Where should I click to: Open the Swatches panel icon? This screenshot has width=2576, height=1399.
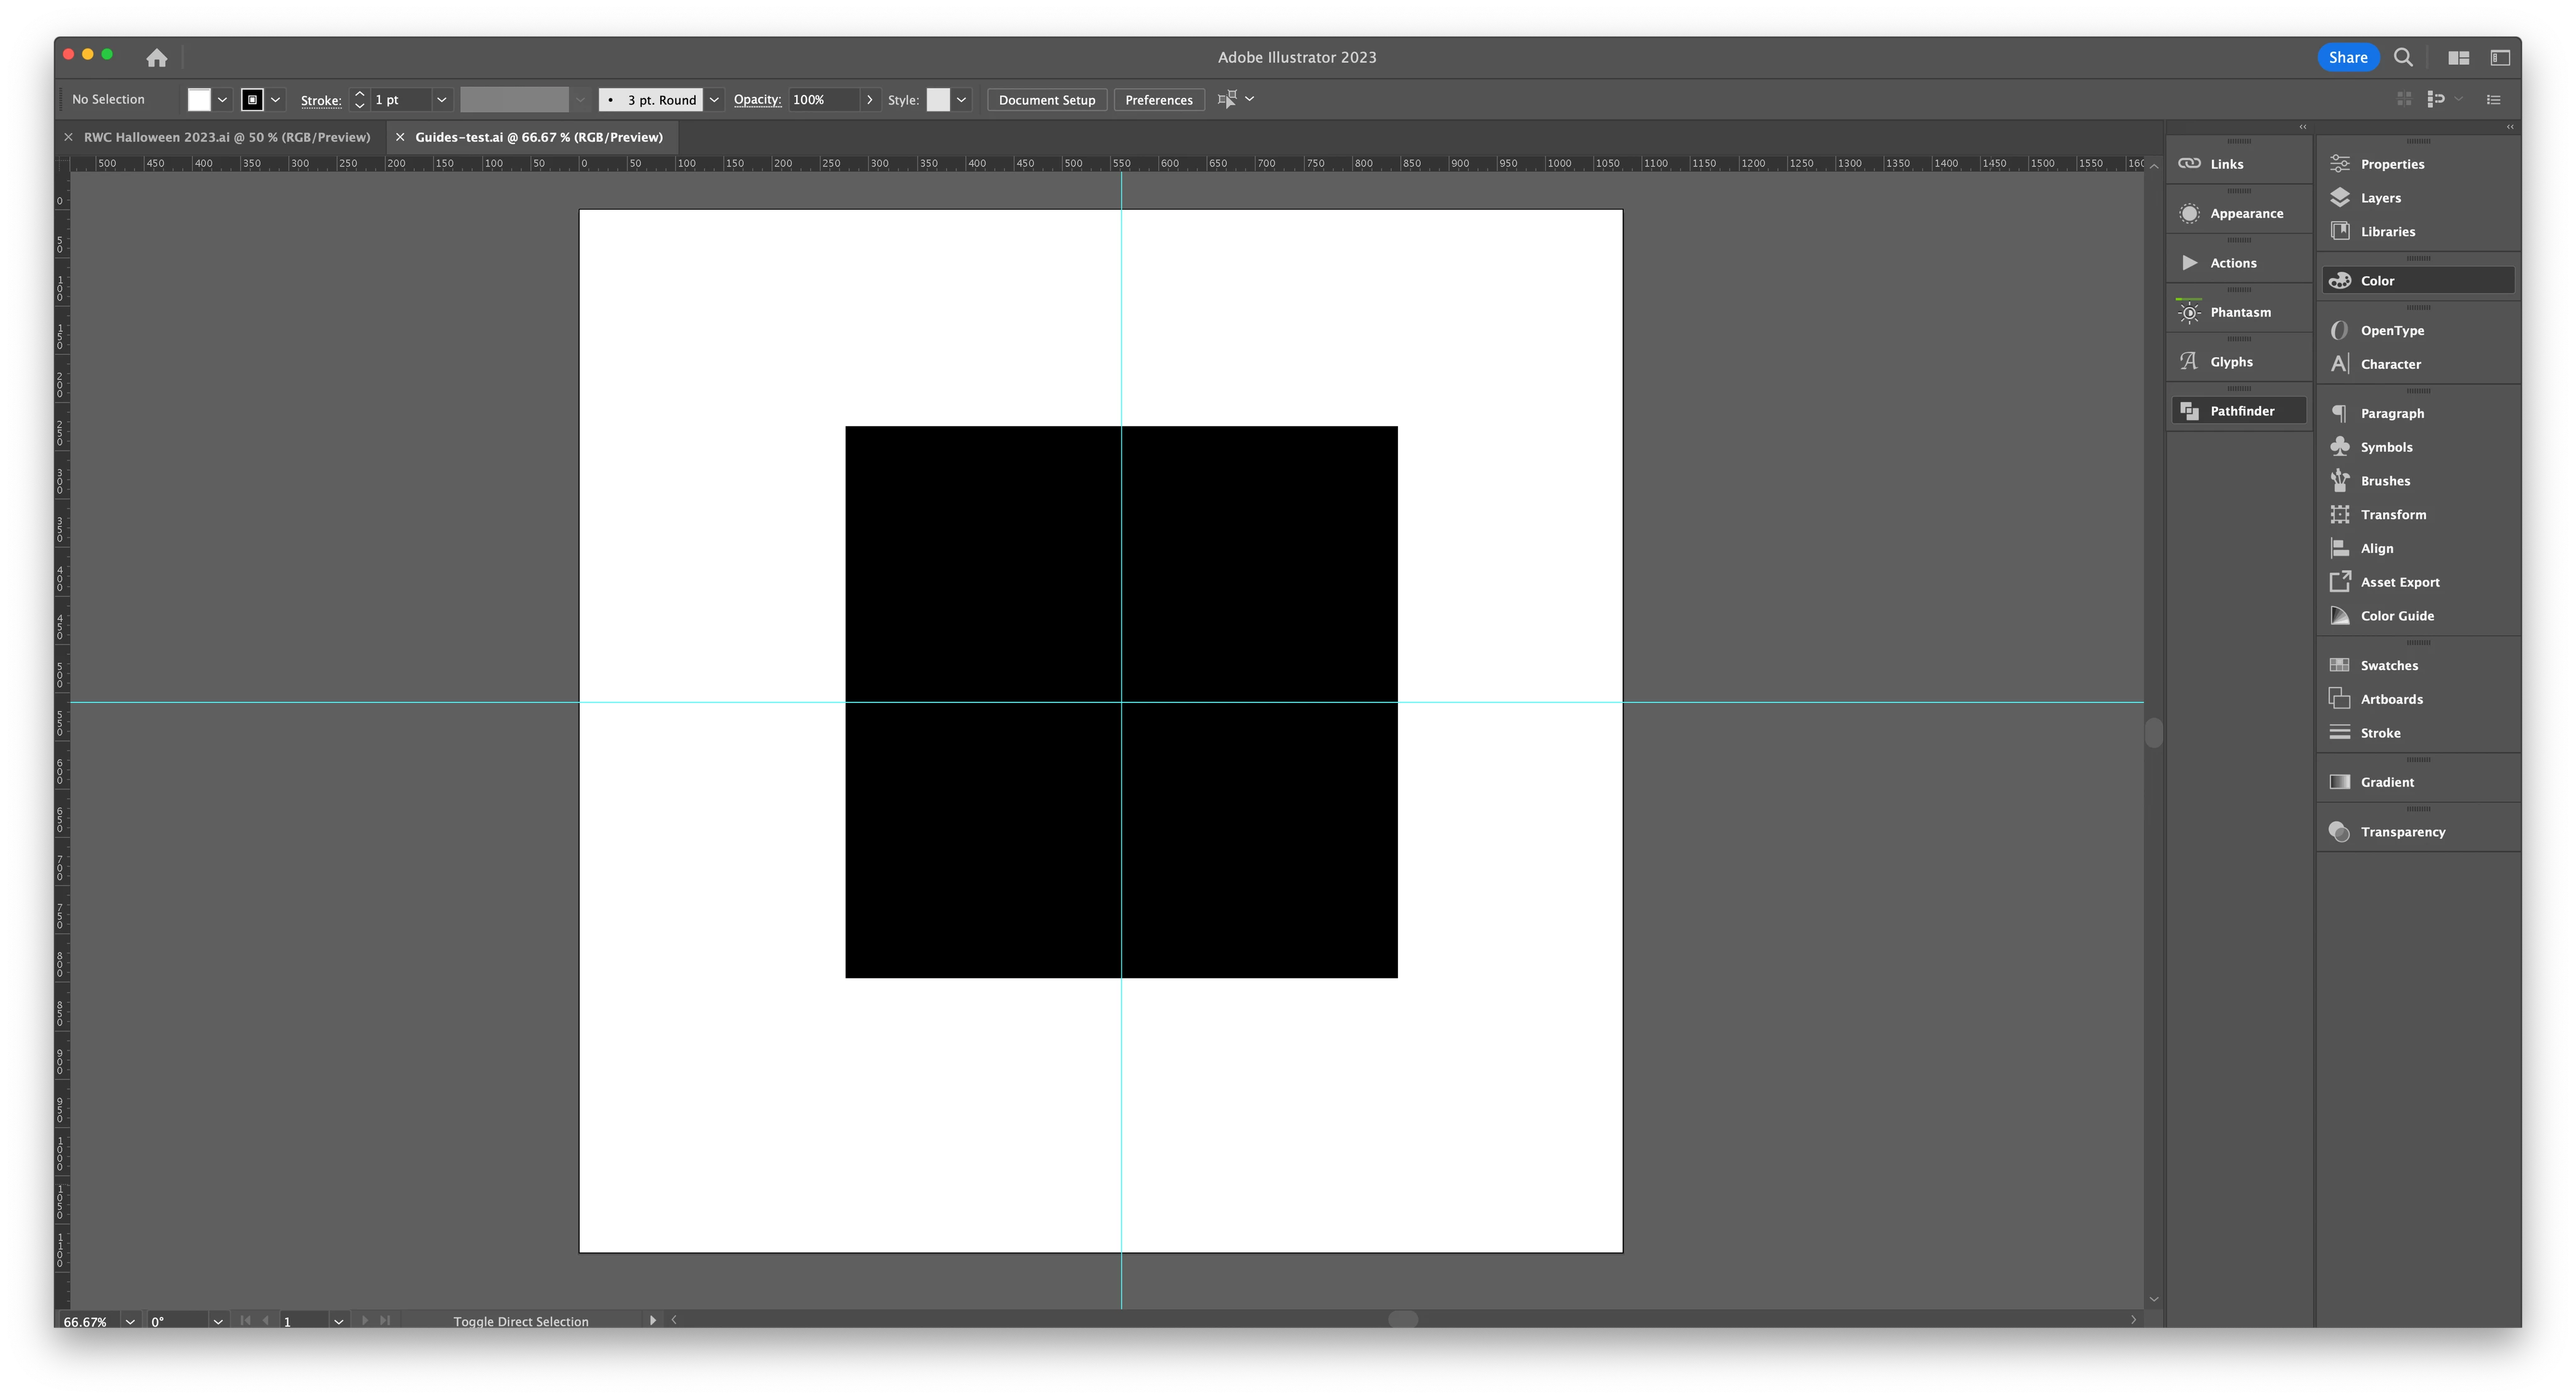click(2340, 666)
